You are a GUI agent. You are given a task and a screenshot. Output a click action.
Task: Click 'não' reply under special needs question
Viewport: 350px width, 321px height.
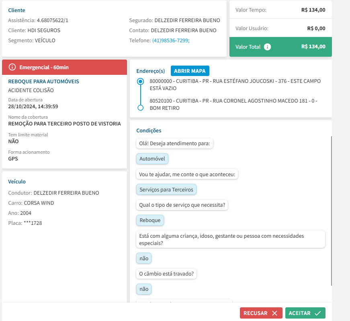coord(144,258)
